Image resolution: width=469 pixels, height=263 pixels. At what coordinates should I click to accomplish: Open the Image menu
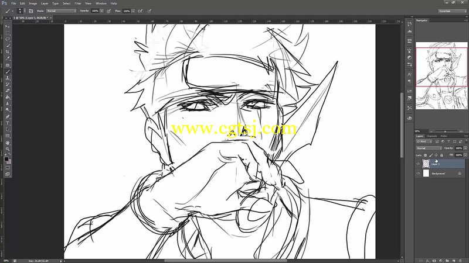(x=33, y=4)
